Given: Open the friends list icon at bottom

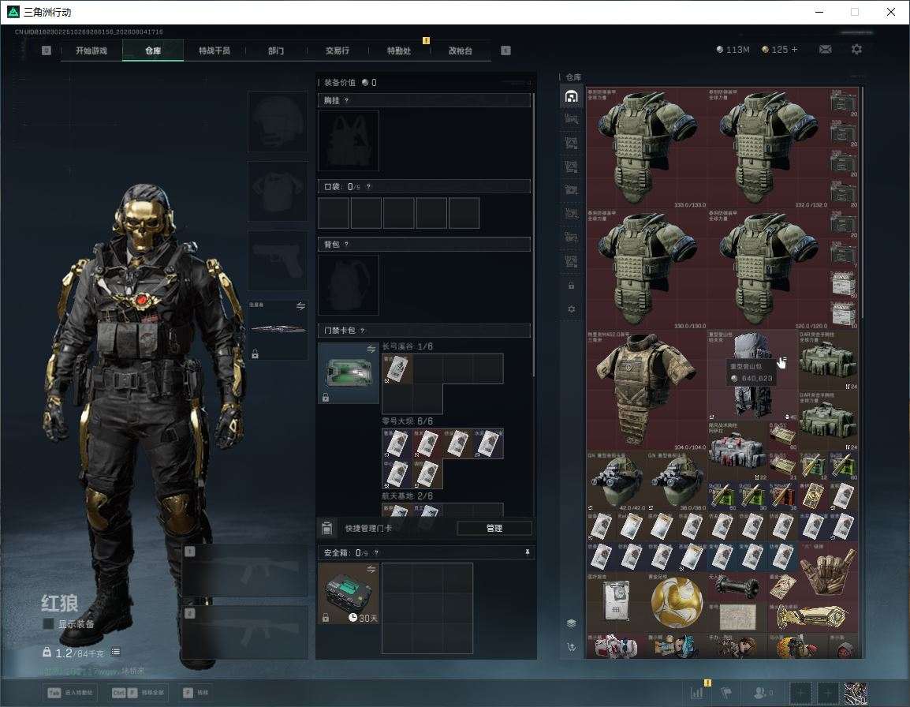Looking at the screenshot, I should pyautogui.click(x=762, y=692).
